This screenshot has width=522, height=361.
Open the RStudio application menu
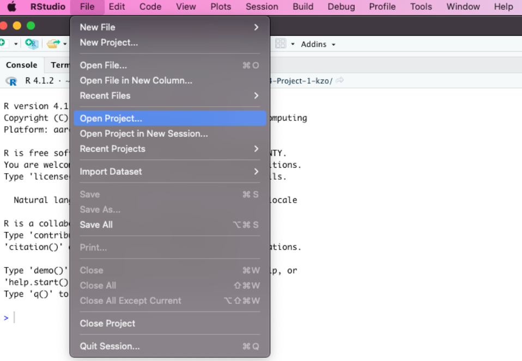coord(48,7)
